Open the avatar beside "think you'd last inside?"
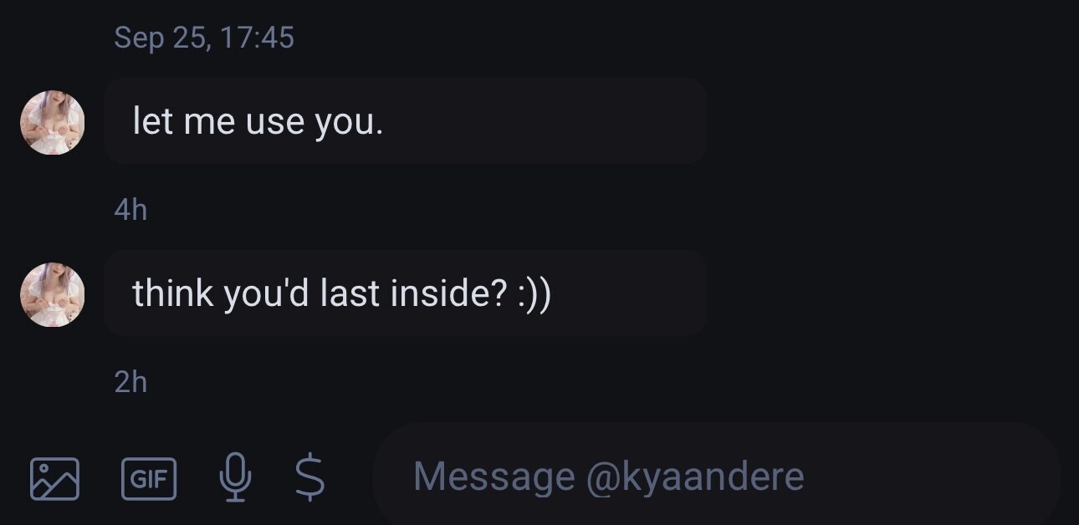1079x525 pixels. [x=53, y=294]
